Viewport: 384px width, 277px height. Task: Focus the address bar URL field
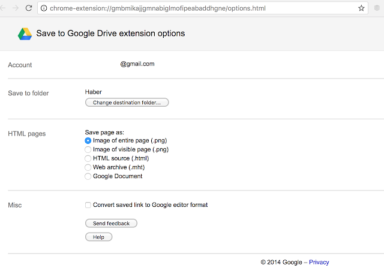click(198, 8)
